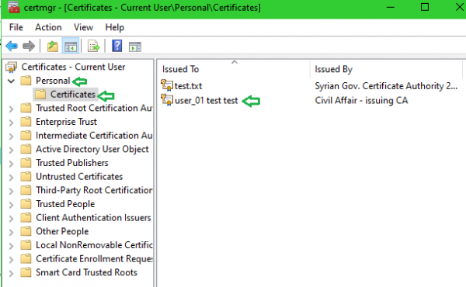This screenshot has width=466, height=287.
Task: Click the test.txt certificate icon
Action: point(167,85)
